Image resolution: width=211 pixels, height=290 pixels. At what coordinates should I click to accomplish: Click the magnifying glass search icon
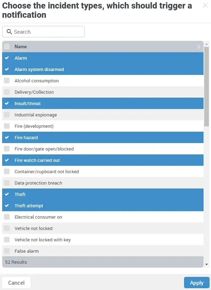[10, 32]
